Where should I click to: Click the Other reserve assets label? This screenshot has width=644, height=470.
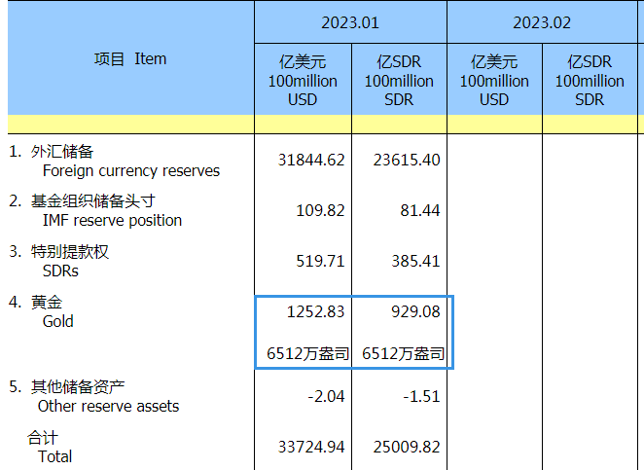tap(108, 406)
